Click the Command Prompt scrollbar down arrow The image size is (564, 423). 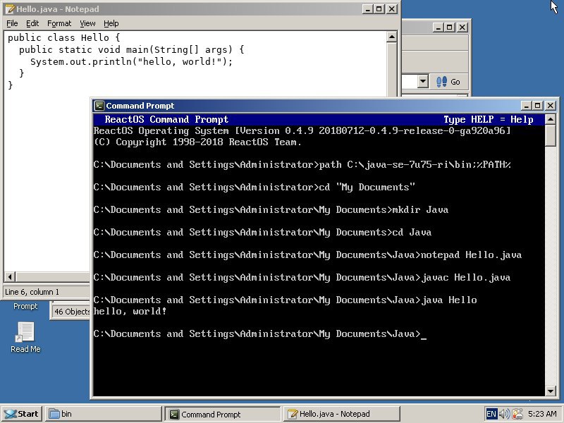coord(551,391)
